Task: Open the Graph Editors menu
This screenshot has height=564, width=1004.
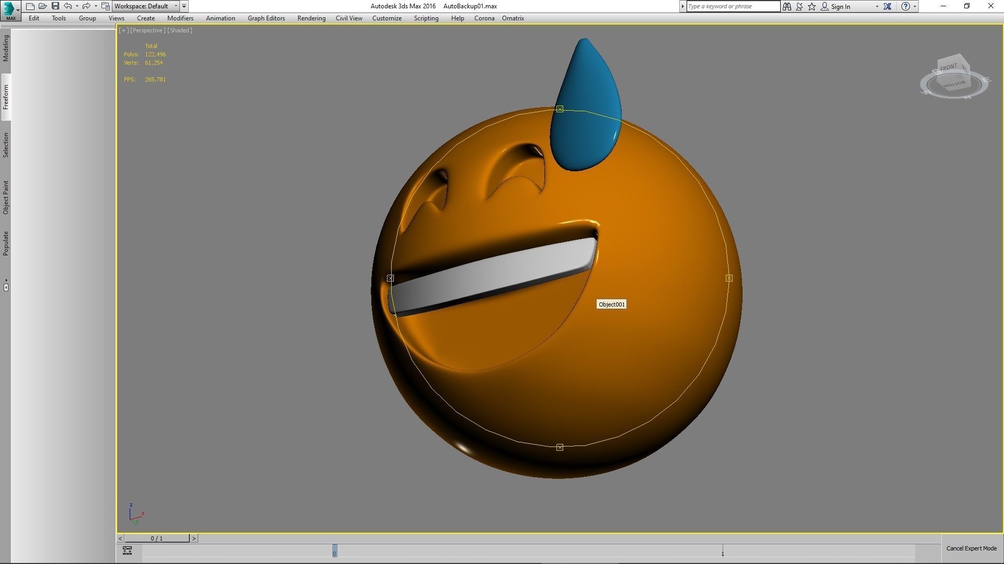Action: [266, 18]
